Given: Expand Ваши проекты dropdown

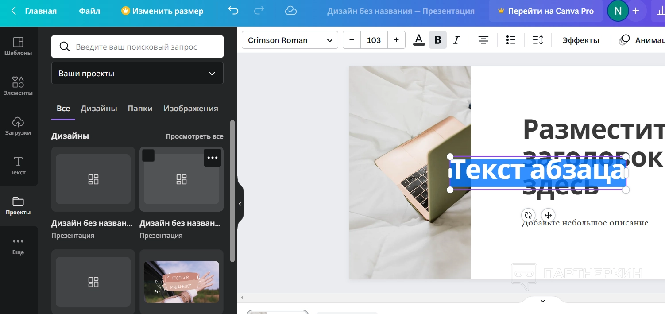Looking at the screenshot, I should click(x=137, y=73).
